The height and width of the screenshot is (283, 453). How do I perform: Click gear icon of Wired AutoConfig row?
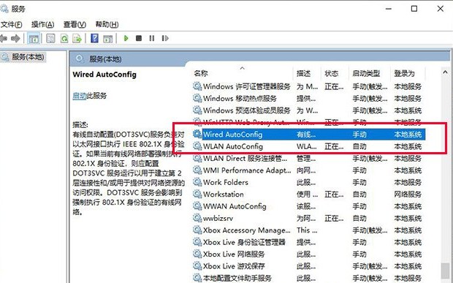tap(197, 134)
